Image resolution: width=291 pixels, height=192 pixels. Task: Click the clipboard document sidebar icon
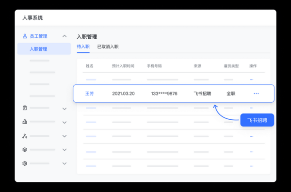pyautogui.click(x=25, y=108)
